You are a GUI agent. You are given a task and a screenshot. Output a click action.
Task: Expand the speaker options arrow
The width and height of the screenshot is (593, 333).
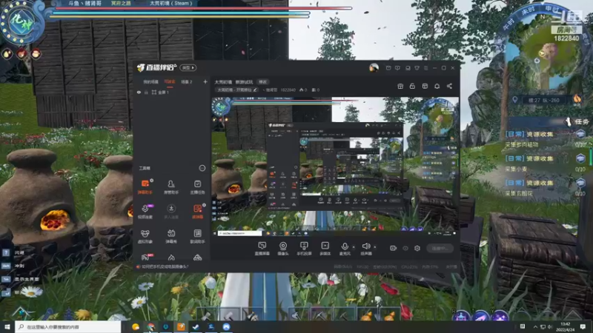375,247
